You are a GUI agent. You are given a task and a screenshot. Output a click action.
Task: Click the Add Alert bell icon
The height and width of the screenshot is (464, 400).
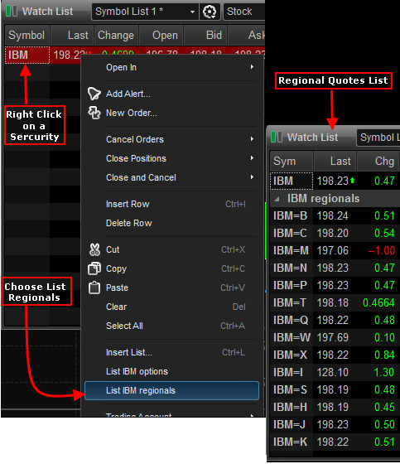(94, 94)
